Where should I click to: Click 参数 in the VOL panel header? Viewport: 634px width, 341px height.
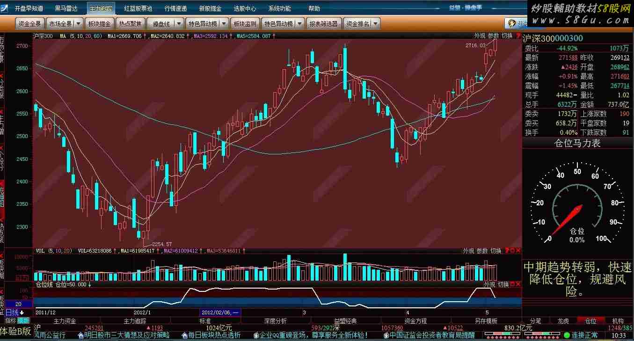point(482,251)
